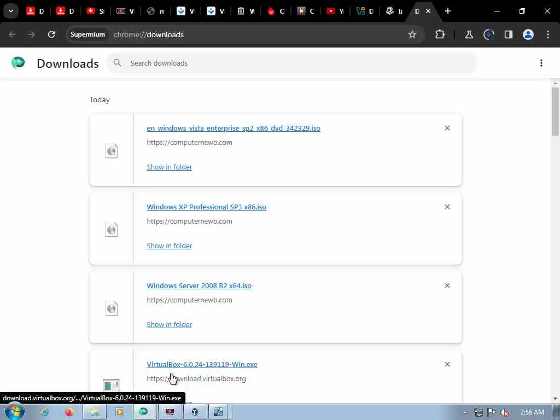560x420 pixels.
Task: Go back using the browser back arrow
Action: (x=12, y=34)
